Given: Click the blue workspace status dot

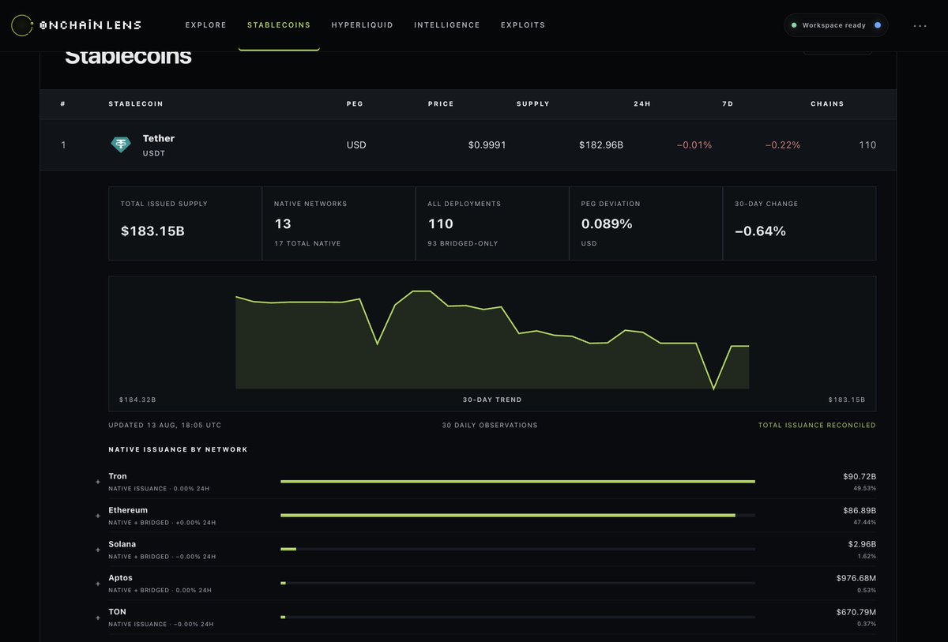Looking at the screenshot, I should [x=878, y=25].
